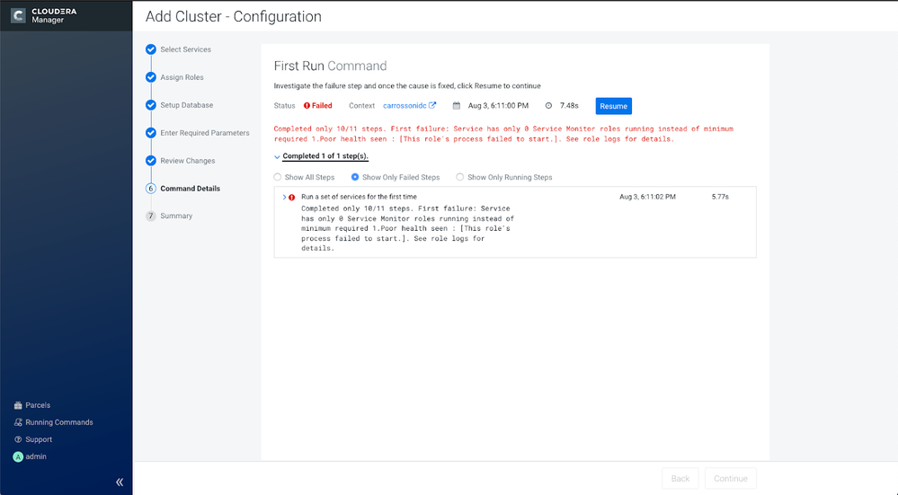
Task: Click the external link icon beside carrossonidc
Action: pyautogui.click(x=432, y=105)
